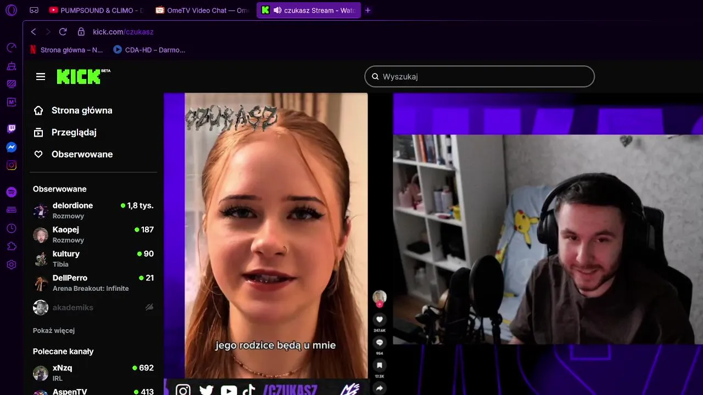Click delordione avatar thumbnail
Screen dimensions: 703x395
tap(41, 211)
